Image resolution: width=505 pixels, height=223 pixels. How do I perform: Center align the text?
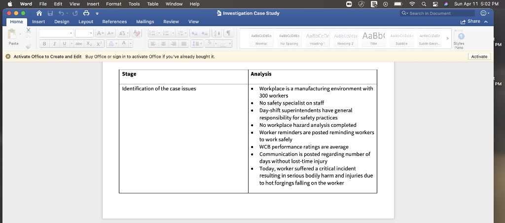[163, 44]
